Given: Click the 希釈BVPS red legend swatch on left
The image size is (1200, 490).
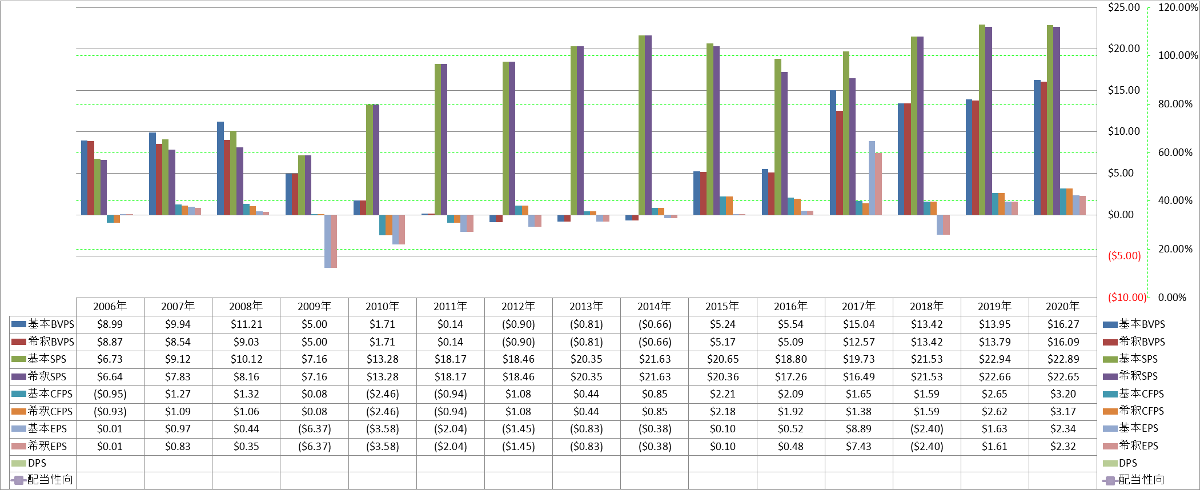Looking at the screenshot, I should tap(19, 342).
